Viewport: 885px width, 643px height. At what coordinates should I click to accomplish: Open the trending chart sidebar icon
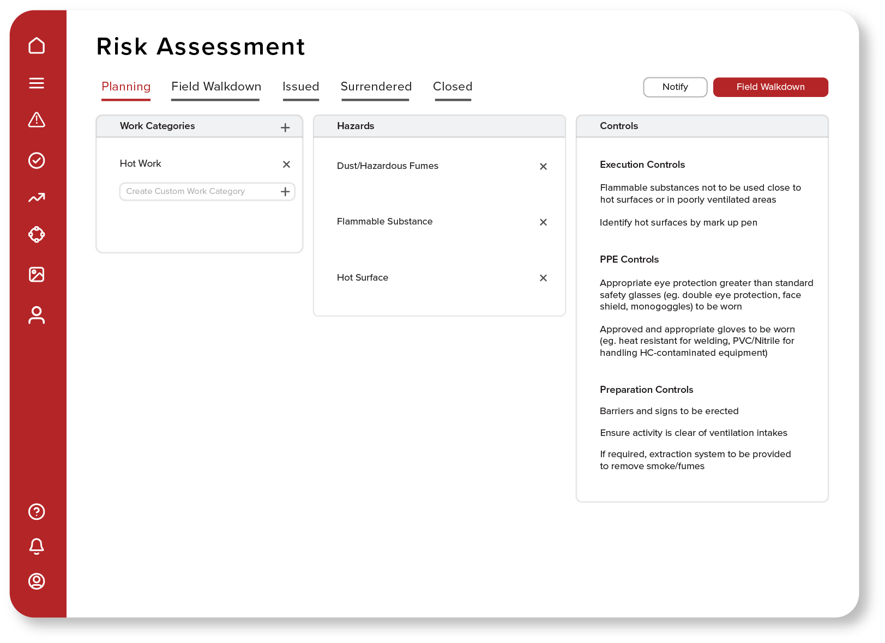[37, 198]
